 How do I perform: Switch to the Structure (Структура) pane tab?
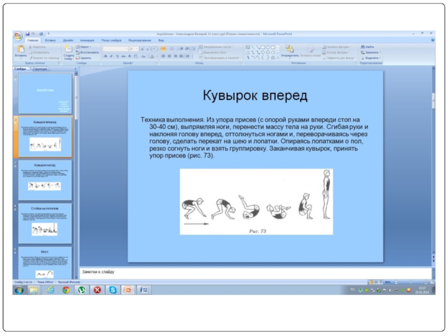[x=40, y=69]
